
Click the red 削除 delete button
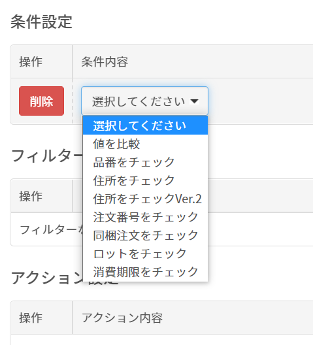pos(41,101)
